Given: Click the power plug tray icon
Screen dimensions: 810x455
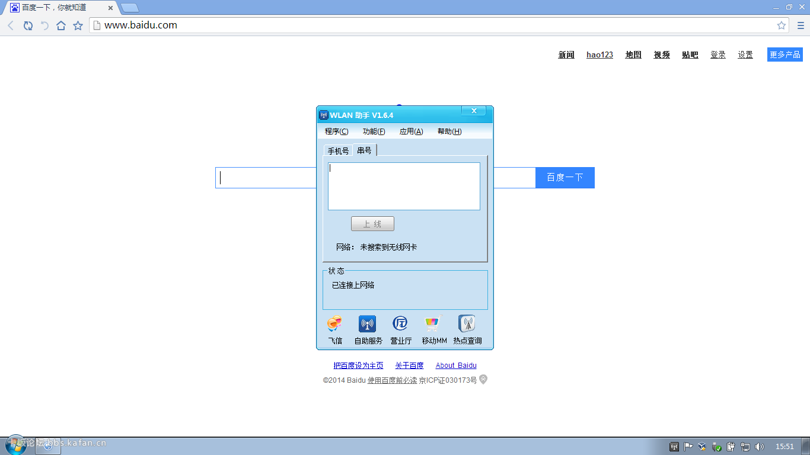Looking at the screenshot, I should (x=731, y=447).
